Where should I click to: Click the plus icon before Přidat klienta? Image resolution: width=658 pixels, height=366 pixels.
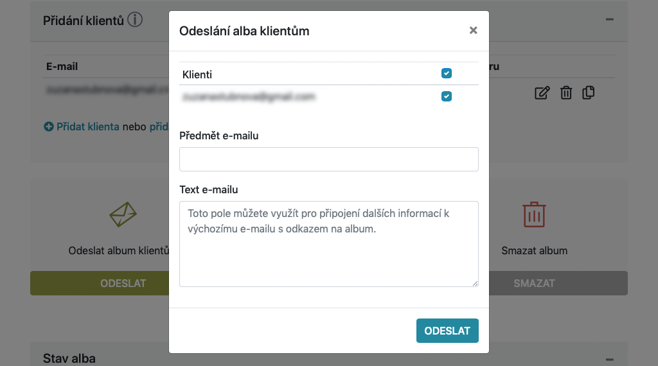[49, 126]
